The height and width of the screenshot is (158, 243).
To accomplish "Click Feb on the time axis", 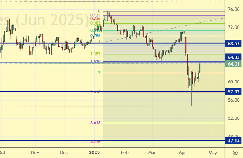I will pyautogui.click(x=124, y=152).
